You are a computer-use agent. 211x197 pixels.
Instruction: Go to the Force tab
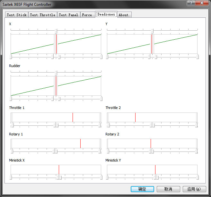pyautogui.click(x=87, y=15)
